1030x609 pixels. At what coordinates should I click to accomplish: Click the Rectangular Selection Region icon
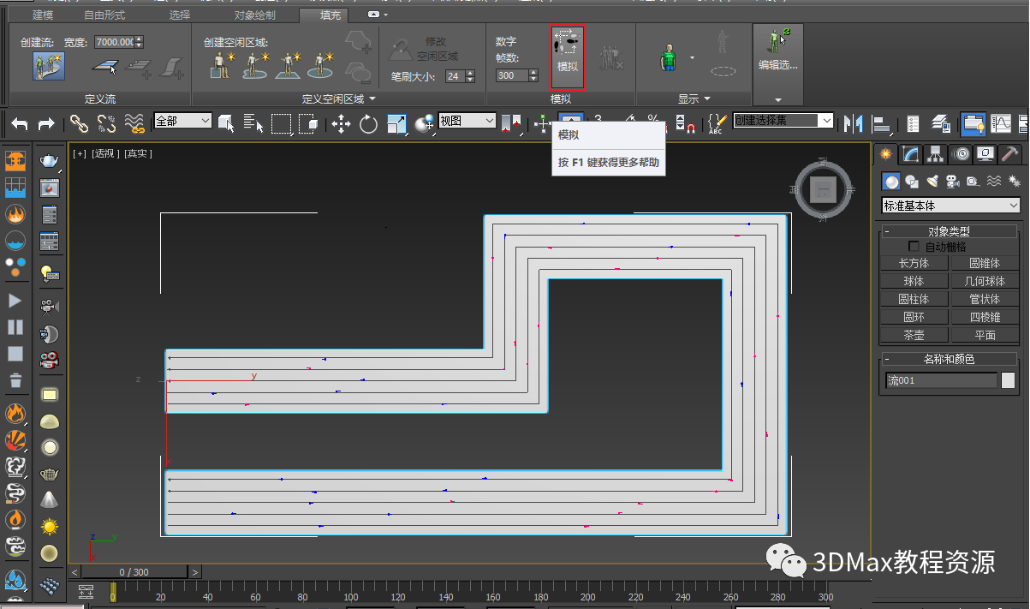click(x=281, y=124)
